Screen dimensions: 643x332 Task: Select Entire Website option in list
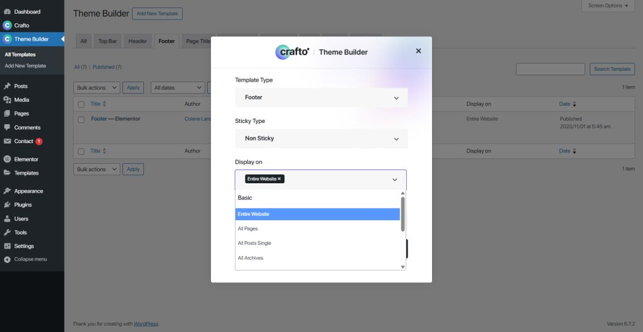(x=317, y=214)
